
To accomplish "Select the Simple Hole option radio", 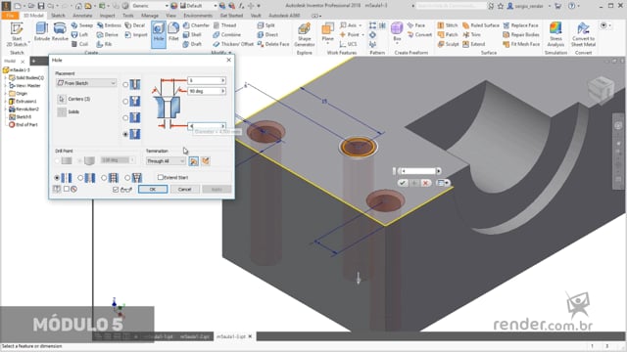I will [57, 178].
